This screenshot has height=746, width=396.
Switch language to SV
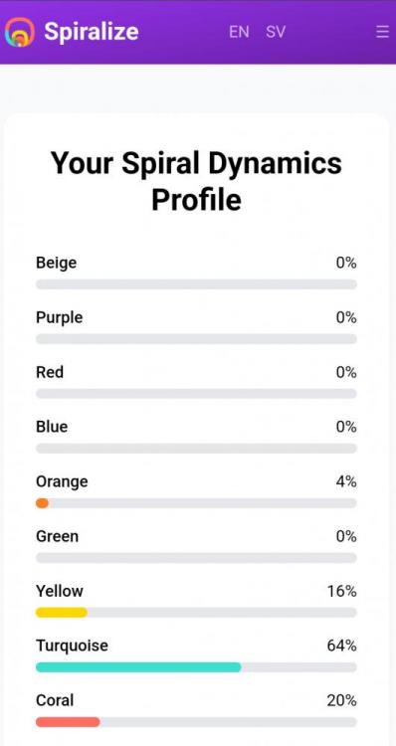tap(276, 32)
